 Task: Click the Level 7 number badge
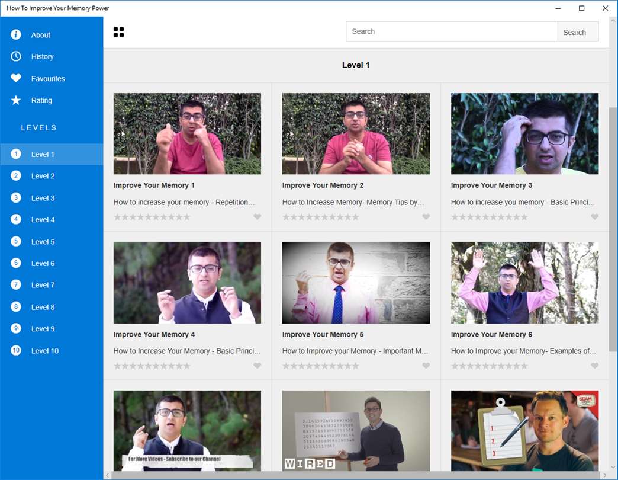(x=16, y=285)
